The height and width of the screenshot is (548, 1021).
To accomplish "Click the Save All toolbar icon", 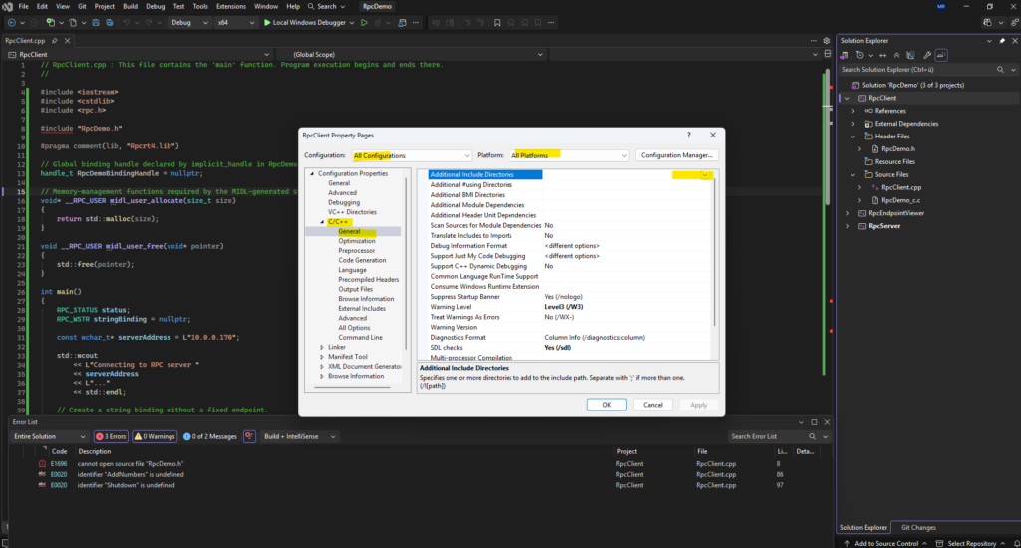I will click(109, 22).
